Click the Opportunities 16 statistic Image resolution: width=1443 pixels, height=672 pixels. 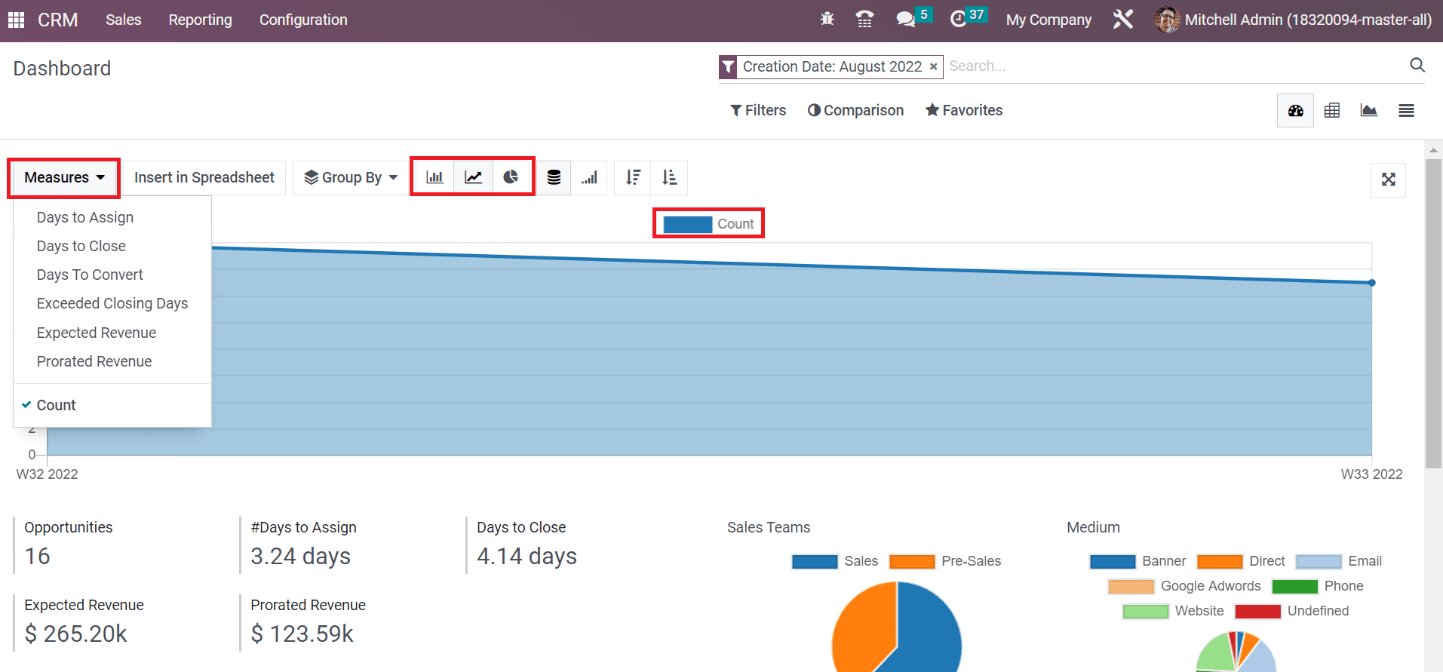(68, 544)
